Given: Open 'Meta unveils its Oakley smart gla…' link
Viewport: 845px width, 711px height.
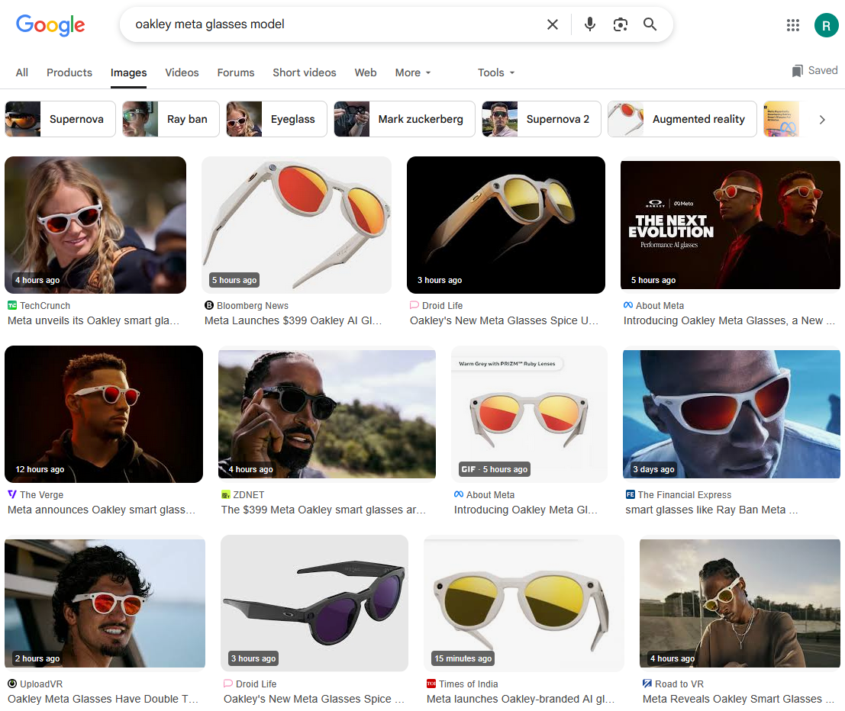Looking at the screenshot, I should [x=93, y=320].
